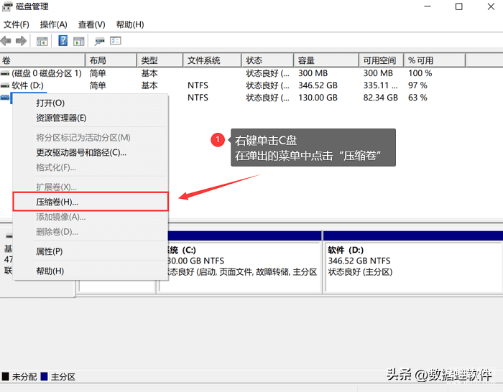Click the Disk Management app icon in title bar
This screenshot has height=392, width=503.
pos(7,6)
